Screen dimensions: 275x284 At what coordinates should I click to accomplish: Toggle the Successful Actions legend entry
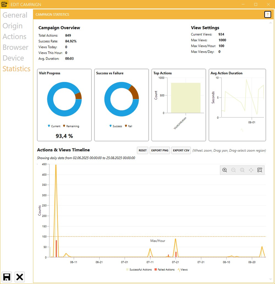point(139,270)
